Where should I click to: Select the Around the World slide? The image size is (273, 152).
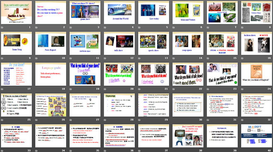tap(119, 12)
